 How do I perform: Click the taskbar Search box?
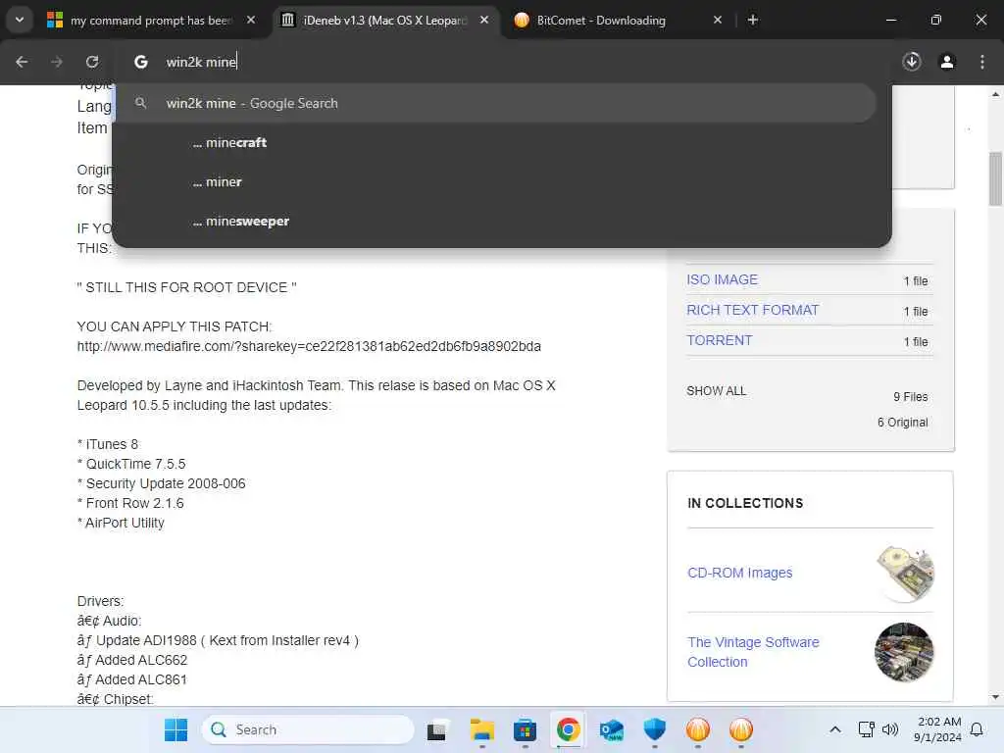click(x=308, y=729)
